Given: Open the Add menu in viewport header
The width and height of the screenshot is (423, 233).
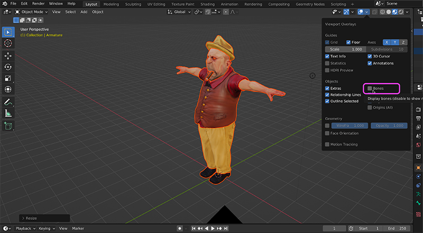Looking at the screenshot, I should 84,12.
